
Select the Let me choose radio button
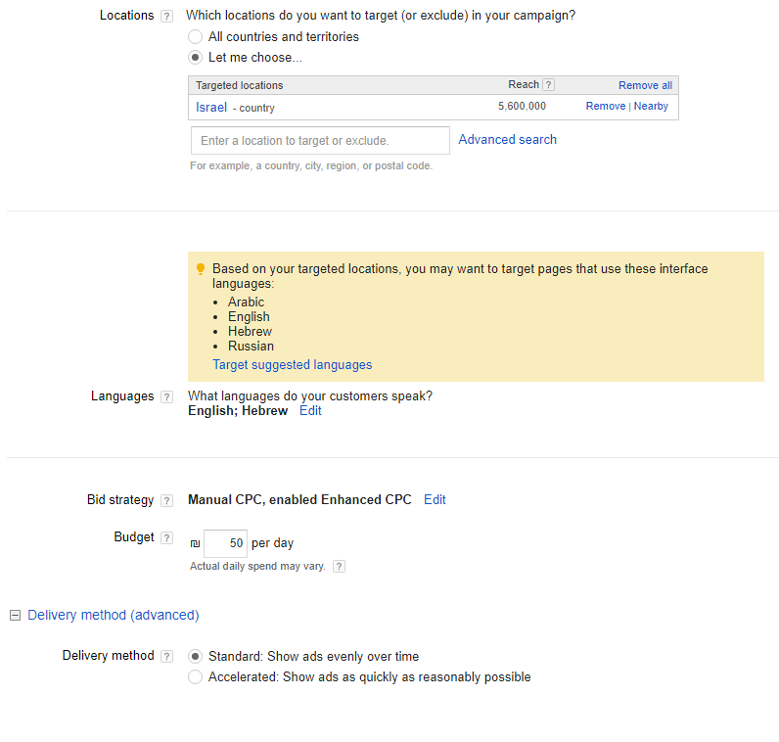coord(196,58)
